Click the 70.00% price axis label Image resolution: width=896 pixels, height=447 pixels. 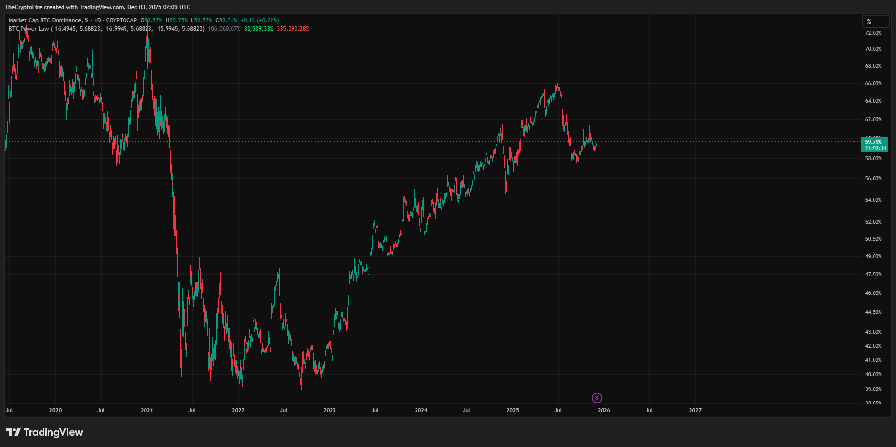[873, 49]
